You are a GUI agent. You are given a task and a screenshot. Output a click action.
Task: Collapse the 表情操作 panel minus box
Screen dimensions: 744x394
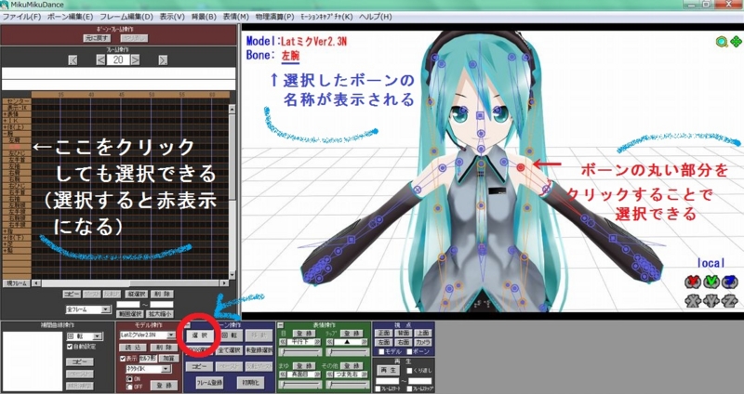[x=281, y=325]
